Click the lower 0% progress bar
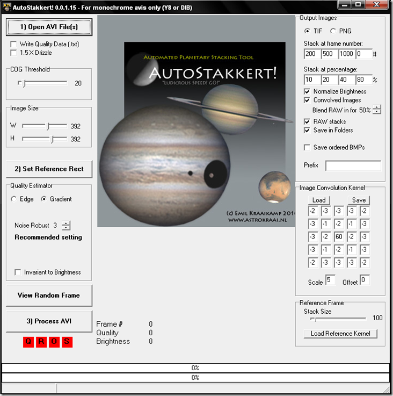The image size is (393, 396). point(195,378)
